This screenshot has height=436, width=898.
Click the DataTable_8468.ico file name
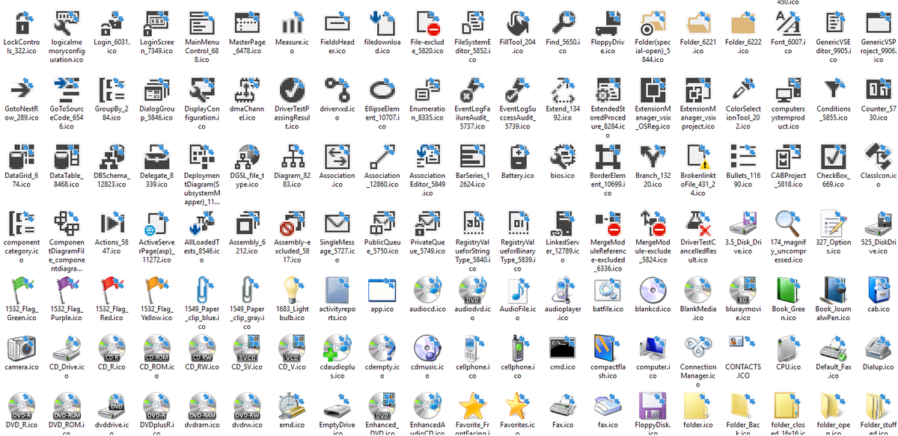click(x=67, y=179)
